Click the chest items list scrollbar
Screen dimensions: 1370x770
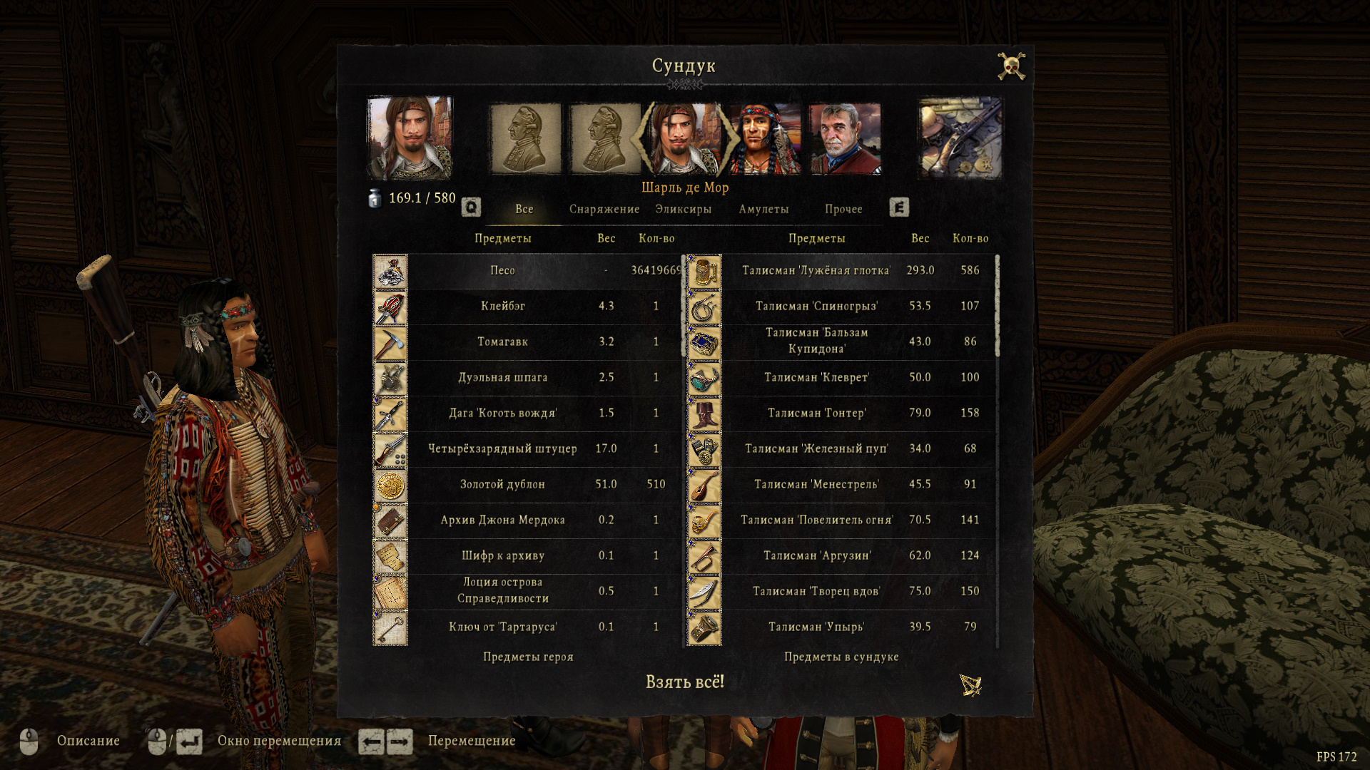(x=997, y=450)
